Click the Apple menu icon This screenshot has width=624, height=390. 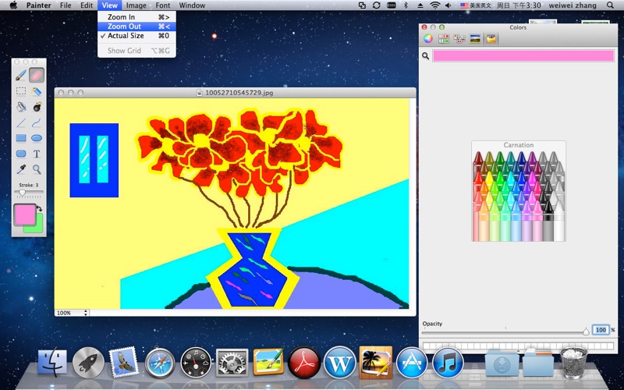[13, 5]
